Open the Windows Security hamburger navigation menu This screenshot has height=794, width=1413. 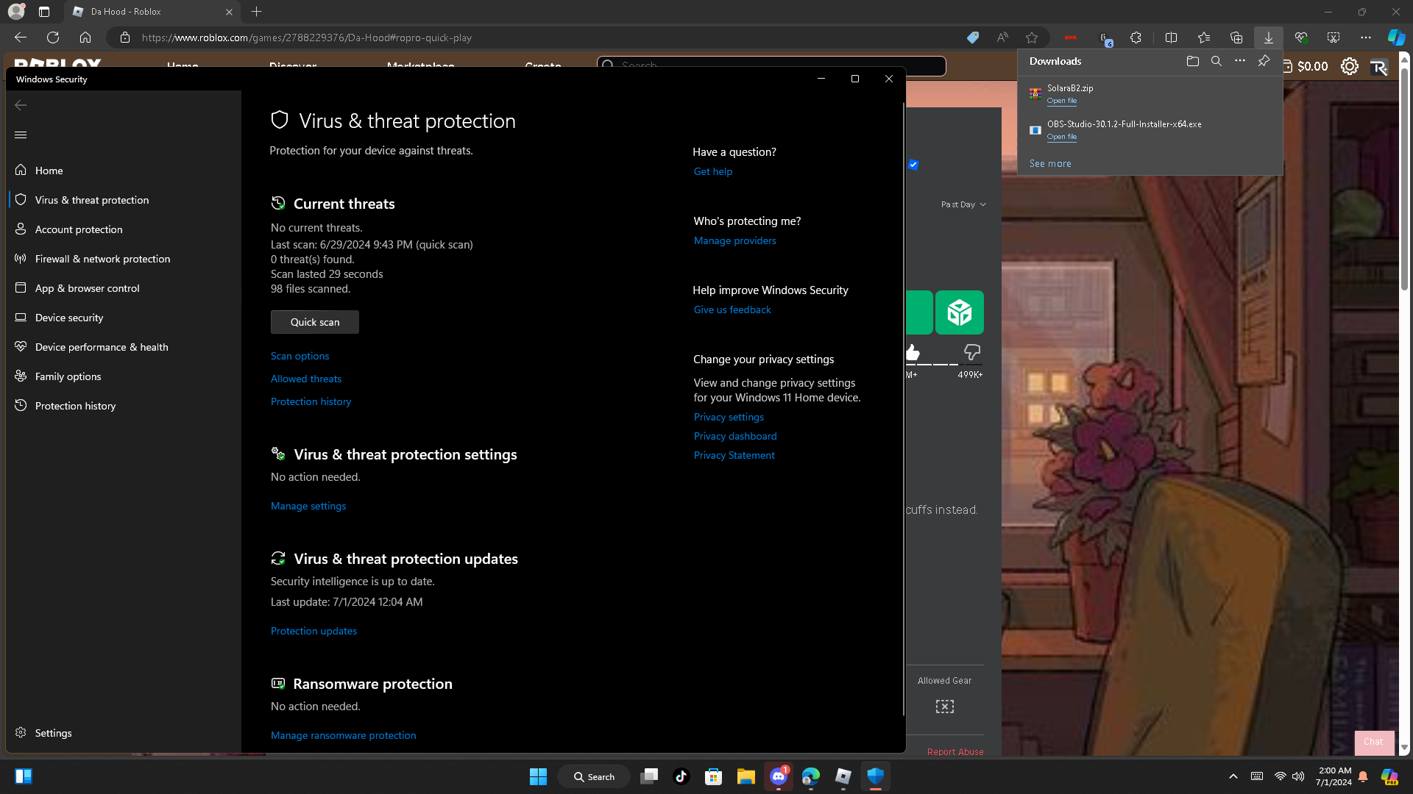(21, 135)
